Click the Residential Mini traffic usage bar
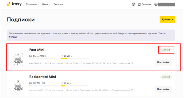184x98 pixels. [x=43, y=86]
